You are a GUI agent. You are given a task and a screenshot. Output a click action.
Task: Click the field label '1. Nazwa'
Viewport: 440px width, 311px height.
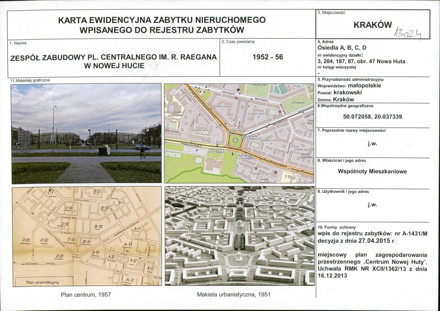pyautogui.click(x=18, y=43)
